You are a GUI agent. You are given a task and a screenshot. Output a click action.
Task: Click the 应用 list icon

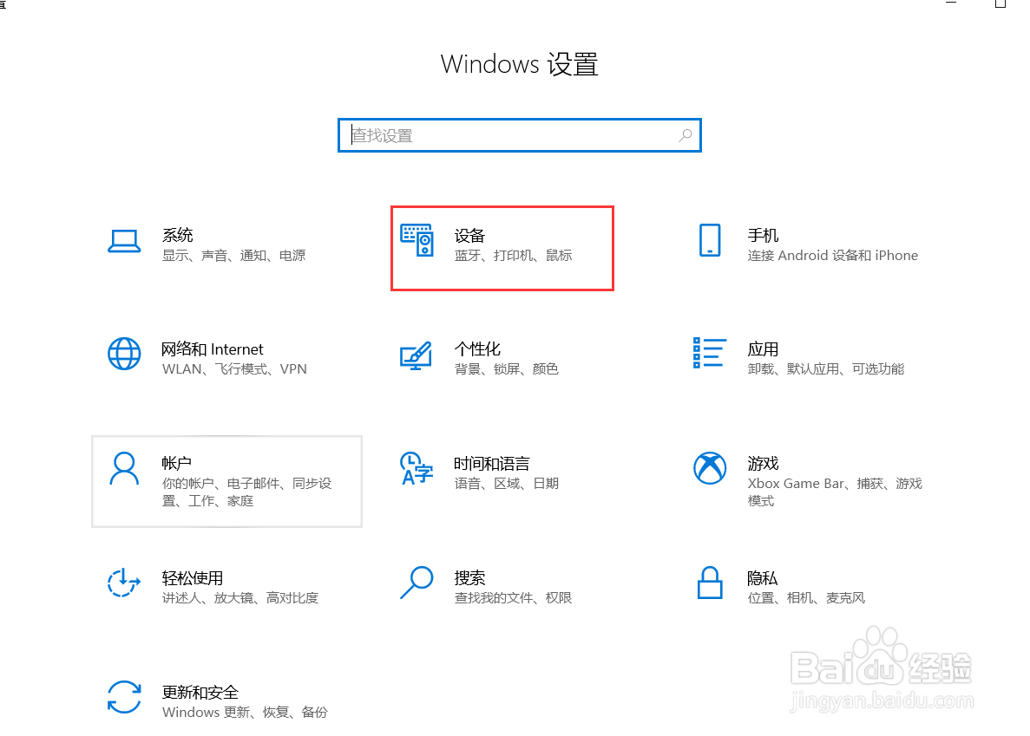coord(710,353)
